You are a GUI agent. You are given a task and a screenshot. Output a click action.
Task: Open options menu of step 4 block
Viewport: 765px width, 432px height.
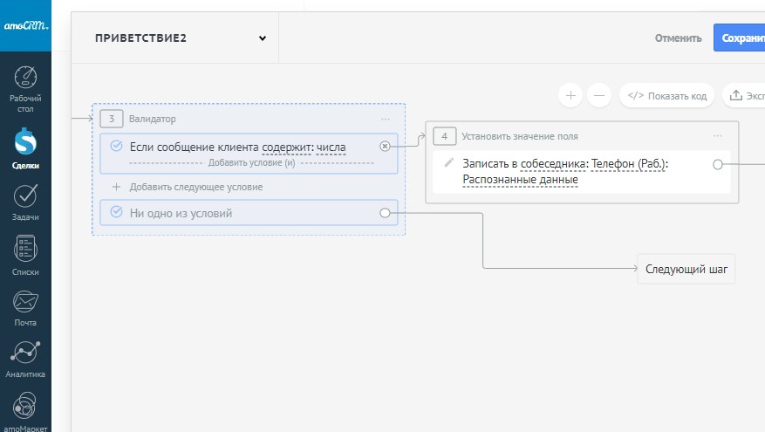(718, 136)
